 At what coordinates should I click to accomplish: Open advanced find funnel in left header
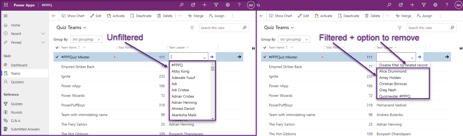tap(216, 5)
